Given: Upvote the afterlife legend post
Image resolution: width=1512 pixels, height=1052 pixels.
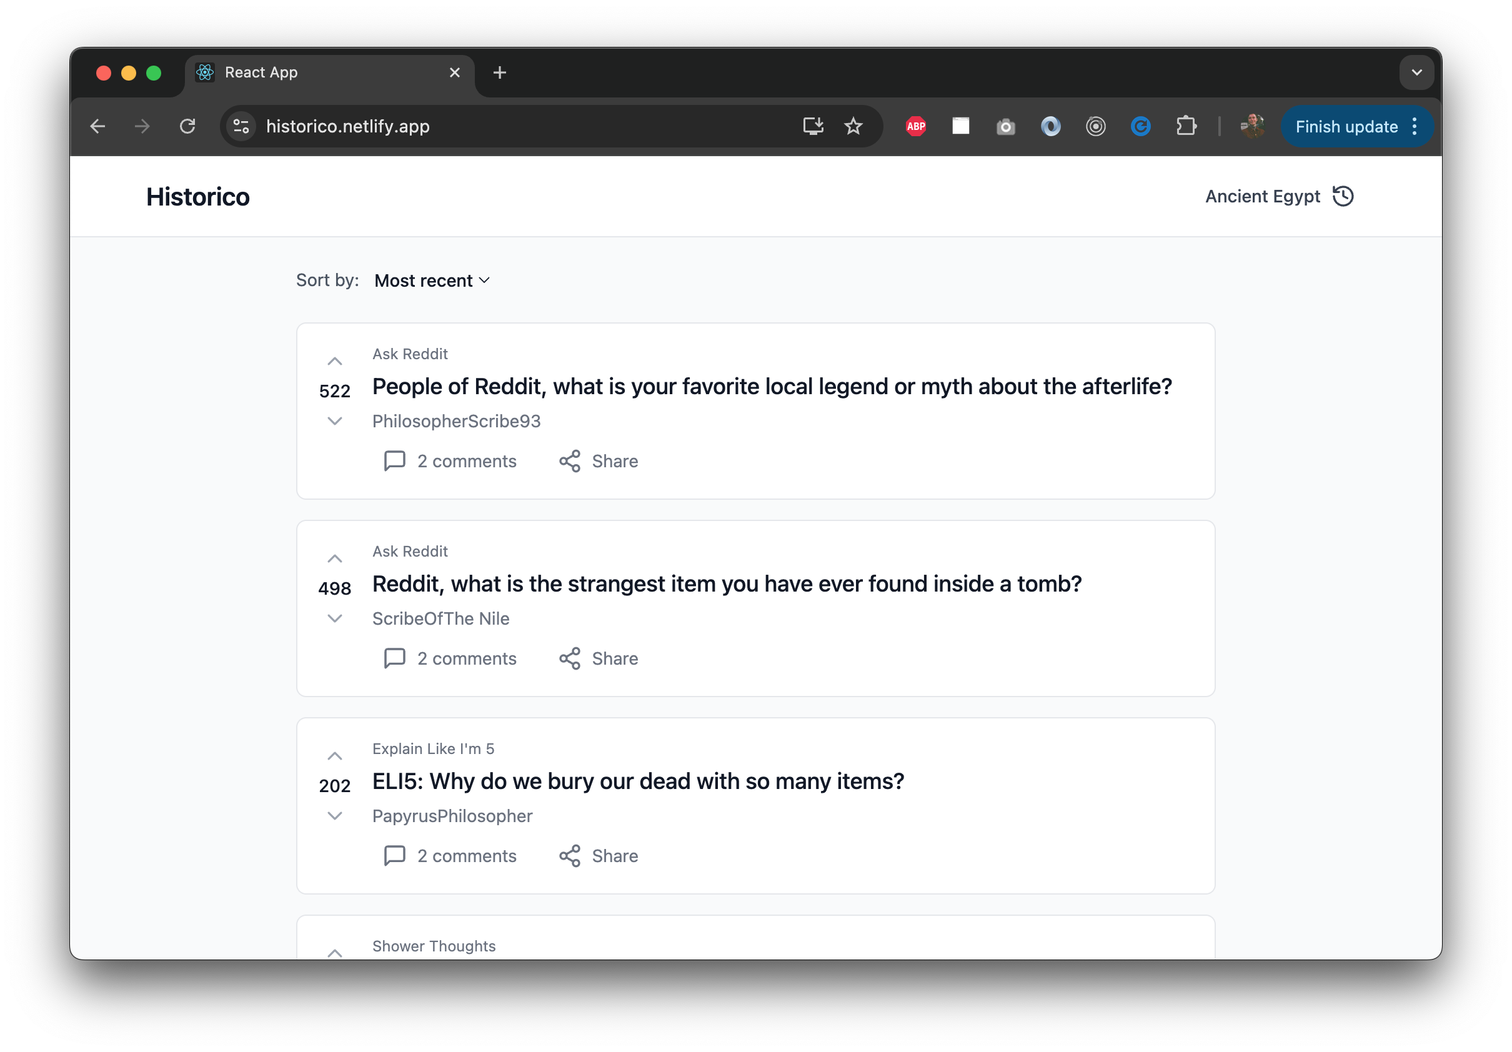Looking at the screenshot, I should (x=334, y=362).
